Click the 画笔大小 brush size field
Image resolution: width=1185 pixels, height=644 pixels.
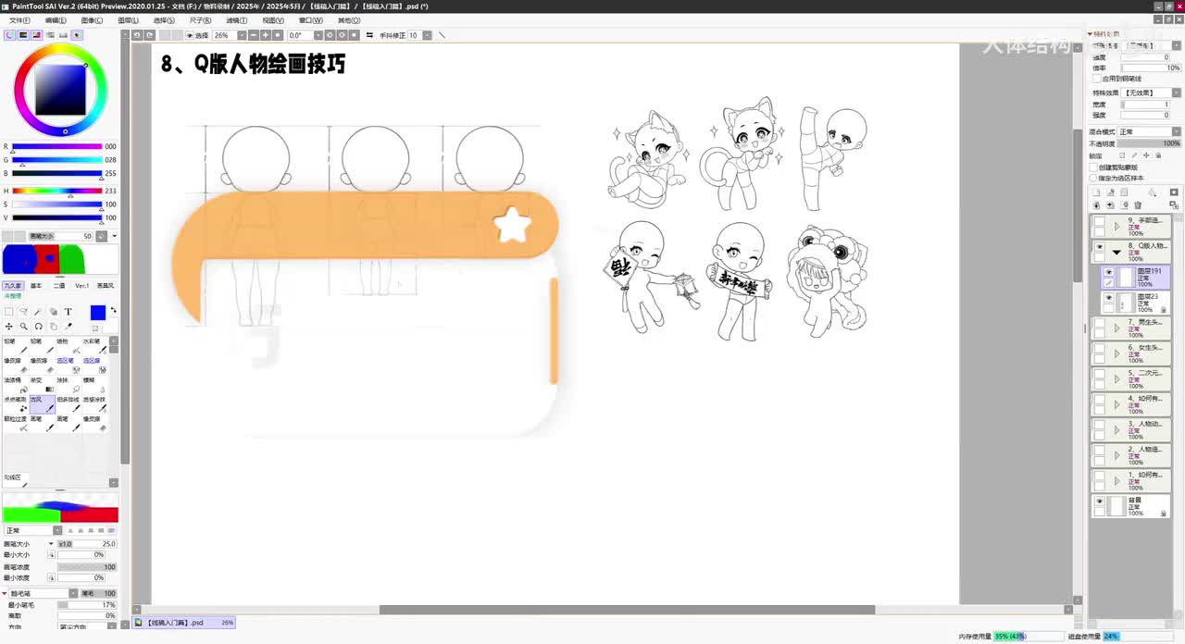click(x=87, y=544)
